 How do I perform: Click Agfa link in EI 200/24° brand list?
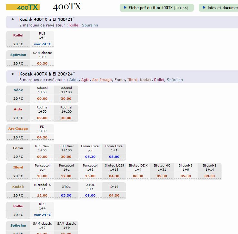pyautogui.click(x=85, y=80)
